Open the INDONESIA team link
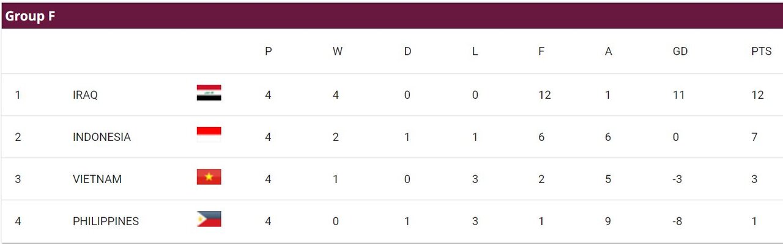Viewport: 783px width, 244px height. pos(102,137)
